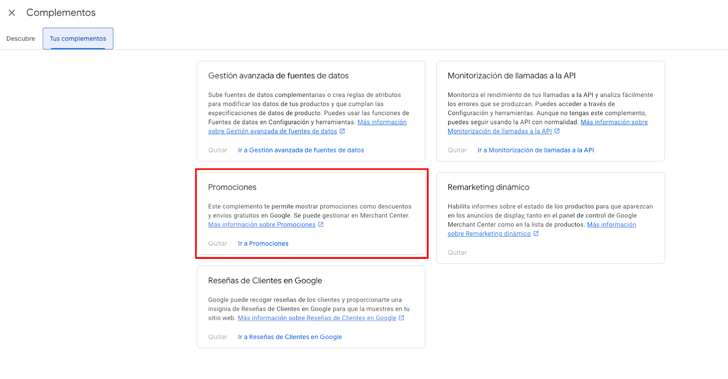This screenshot has width=728, height=379.
Task: Open Más información sobre Gestión avanzada link
Action: 308,126
